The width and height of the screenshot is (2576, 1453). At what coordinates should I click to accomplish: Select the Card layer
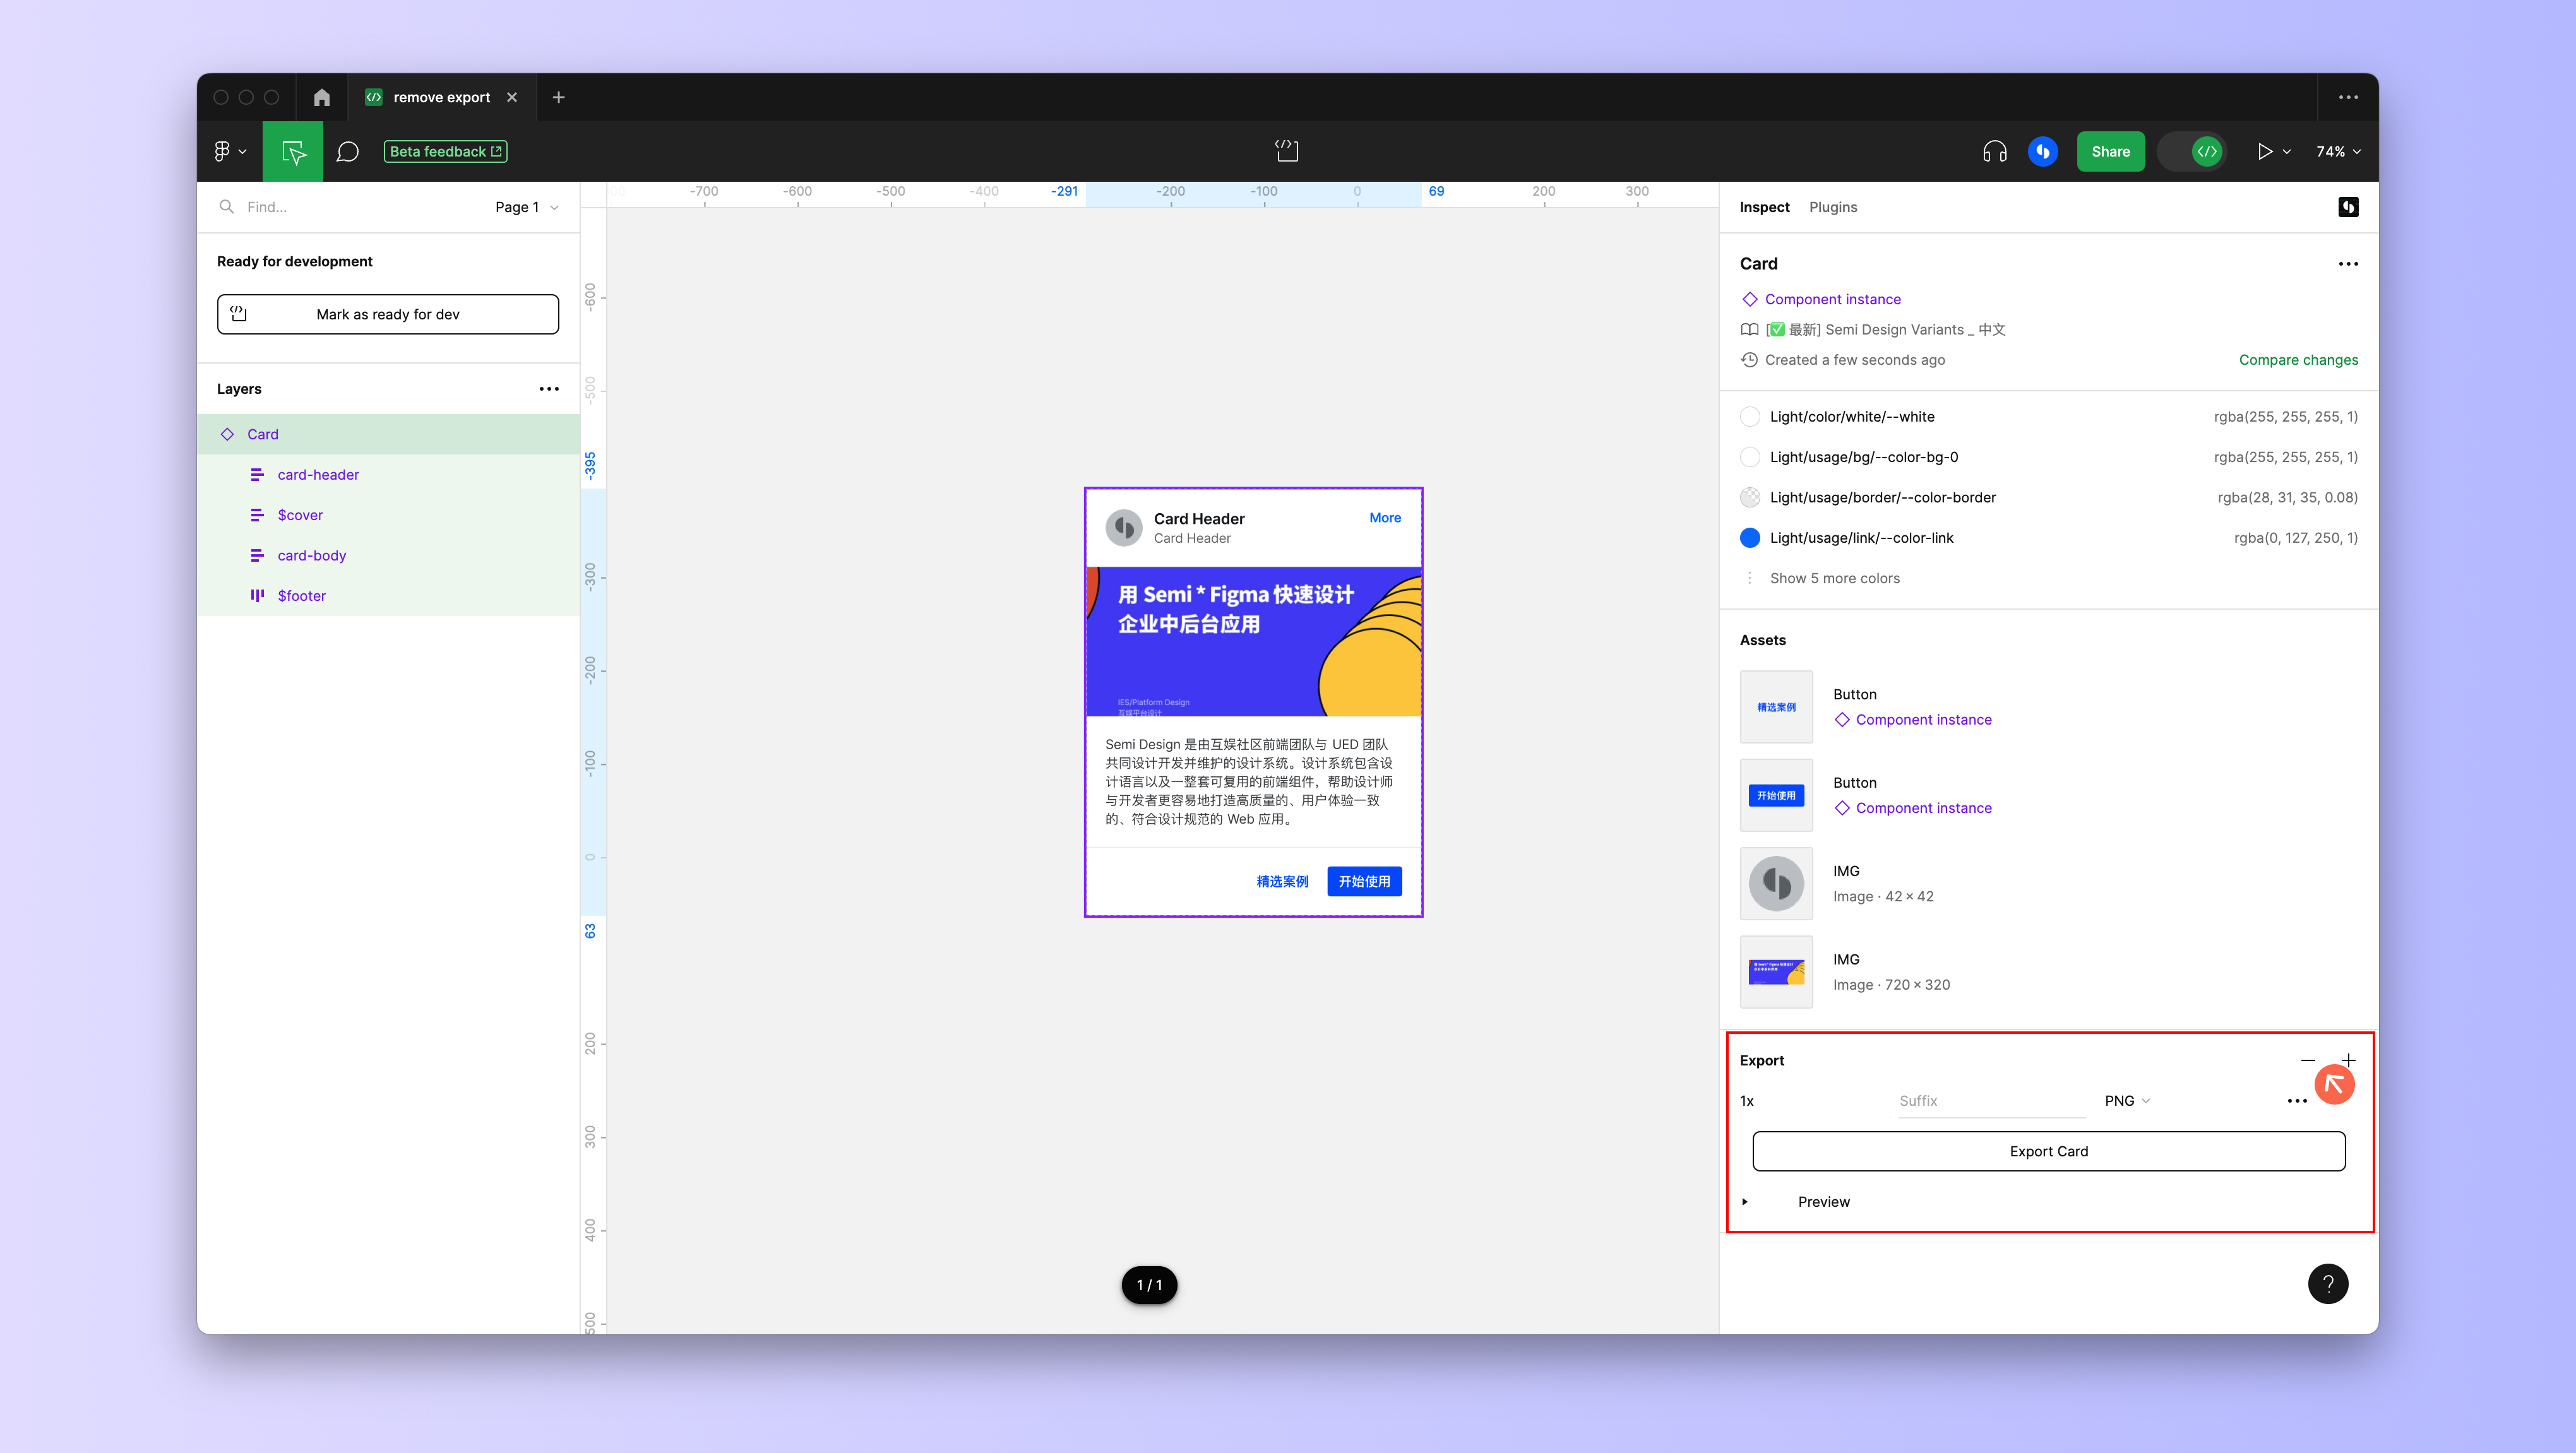[388, 434]
